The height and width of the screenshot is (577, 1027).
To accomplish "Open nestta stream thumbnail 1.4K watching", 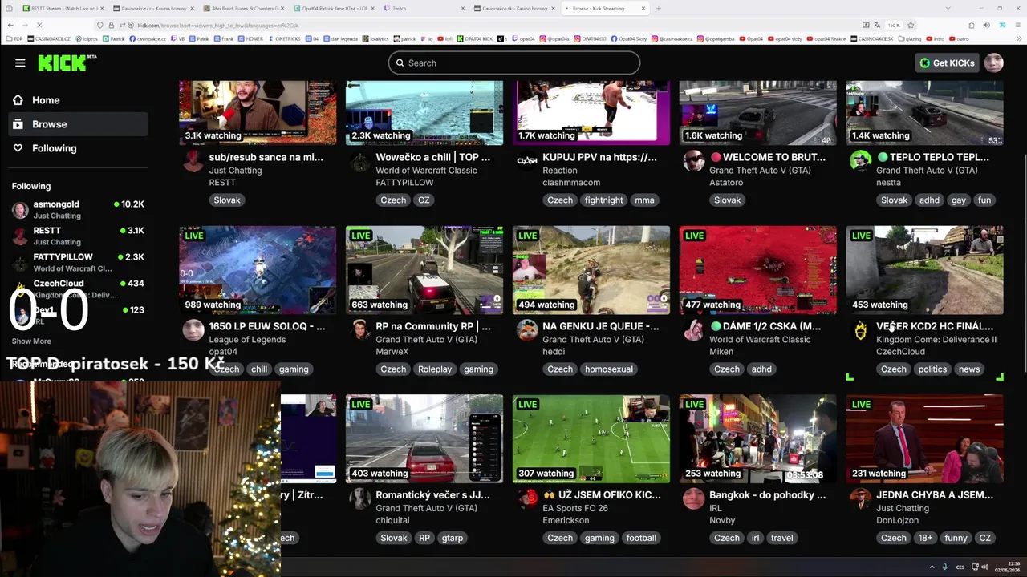I will 924,112.
